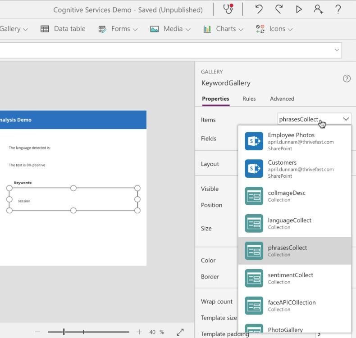356x338 pixels.
Task: Click the PhotoGallery list icon
Action: point(254,329)
